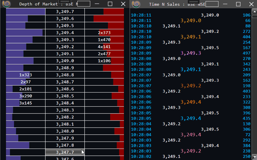Click the 2x373 ask order cell
Viewport: 257px width, 160px height.
click(104, 33)
